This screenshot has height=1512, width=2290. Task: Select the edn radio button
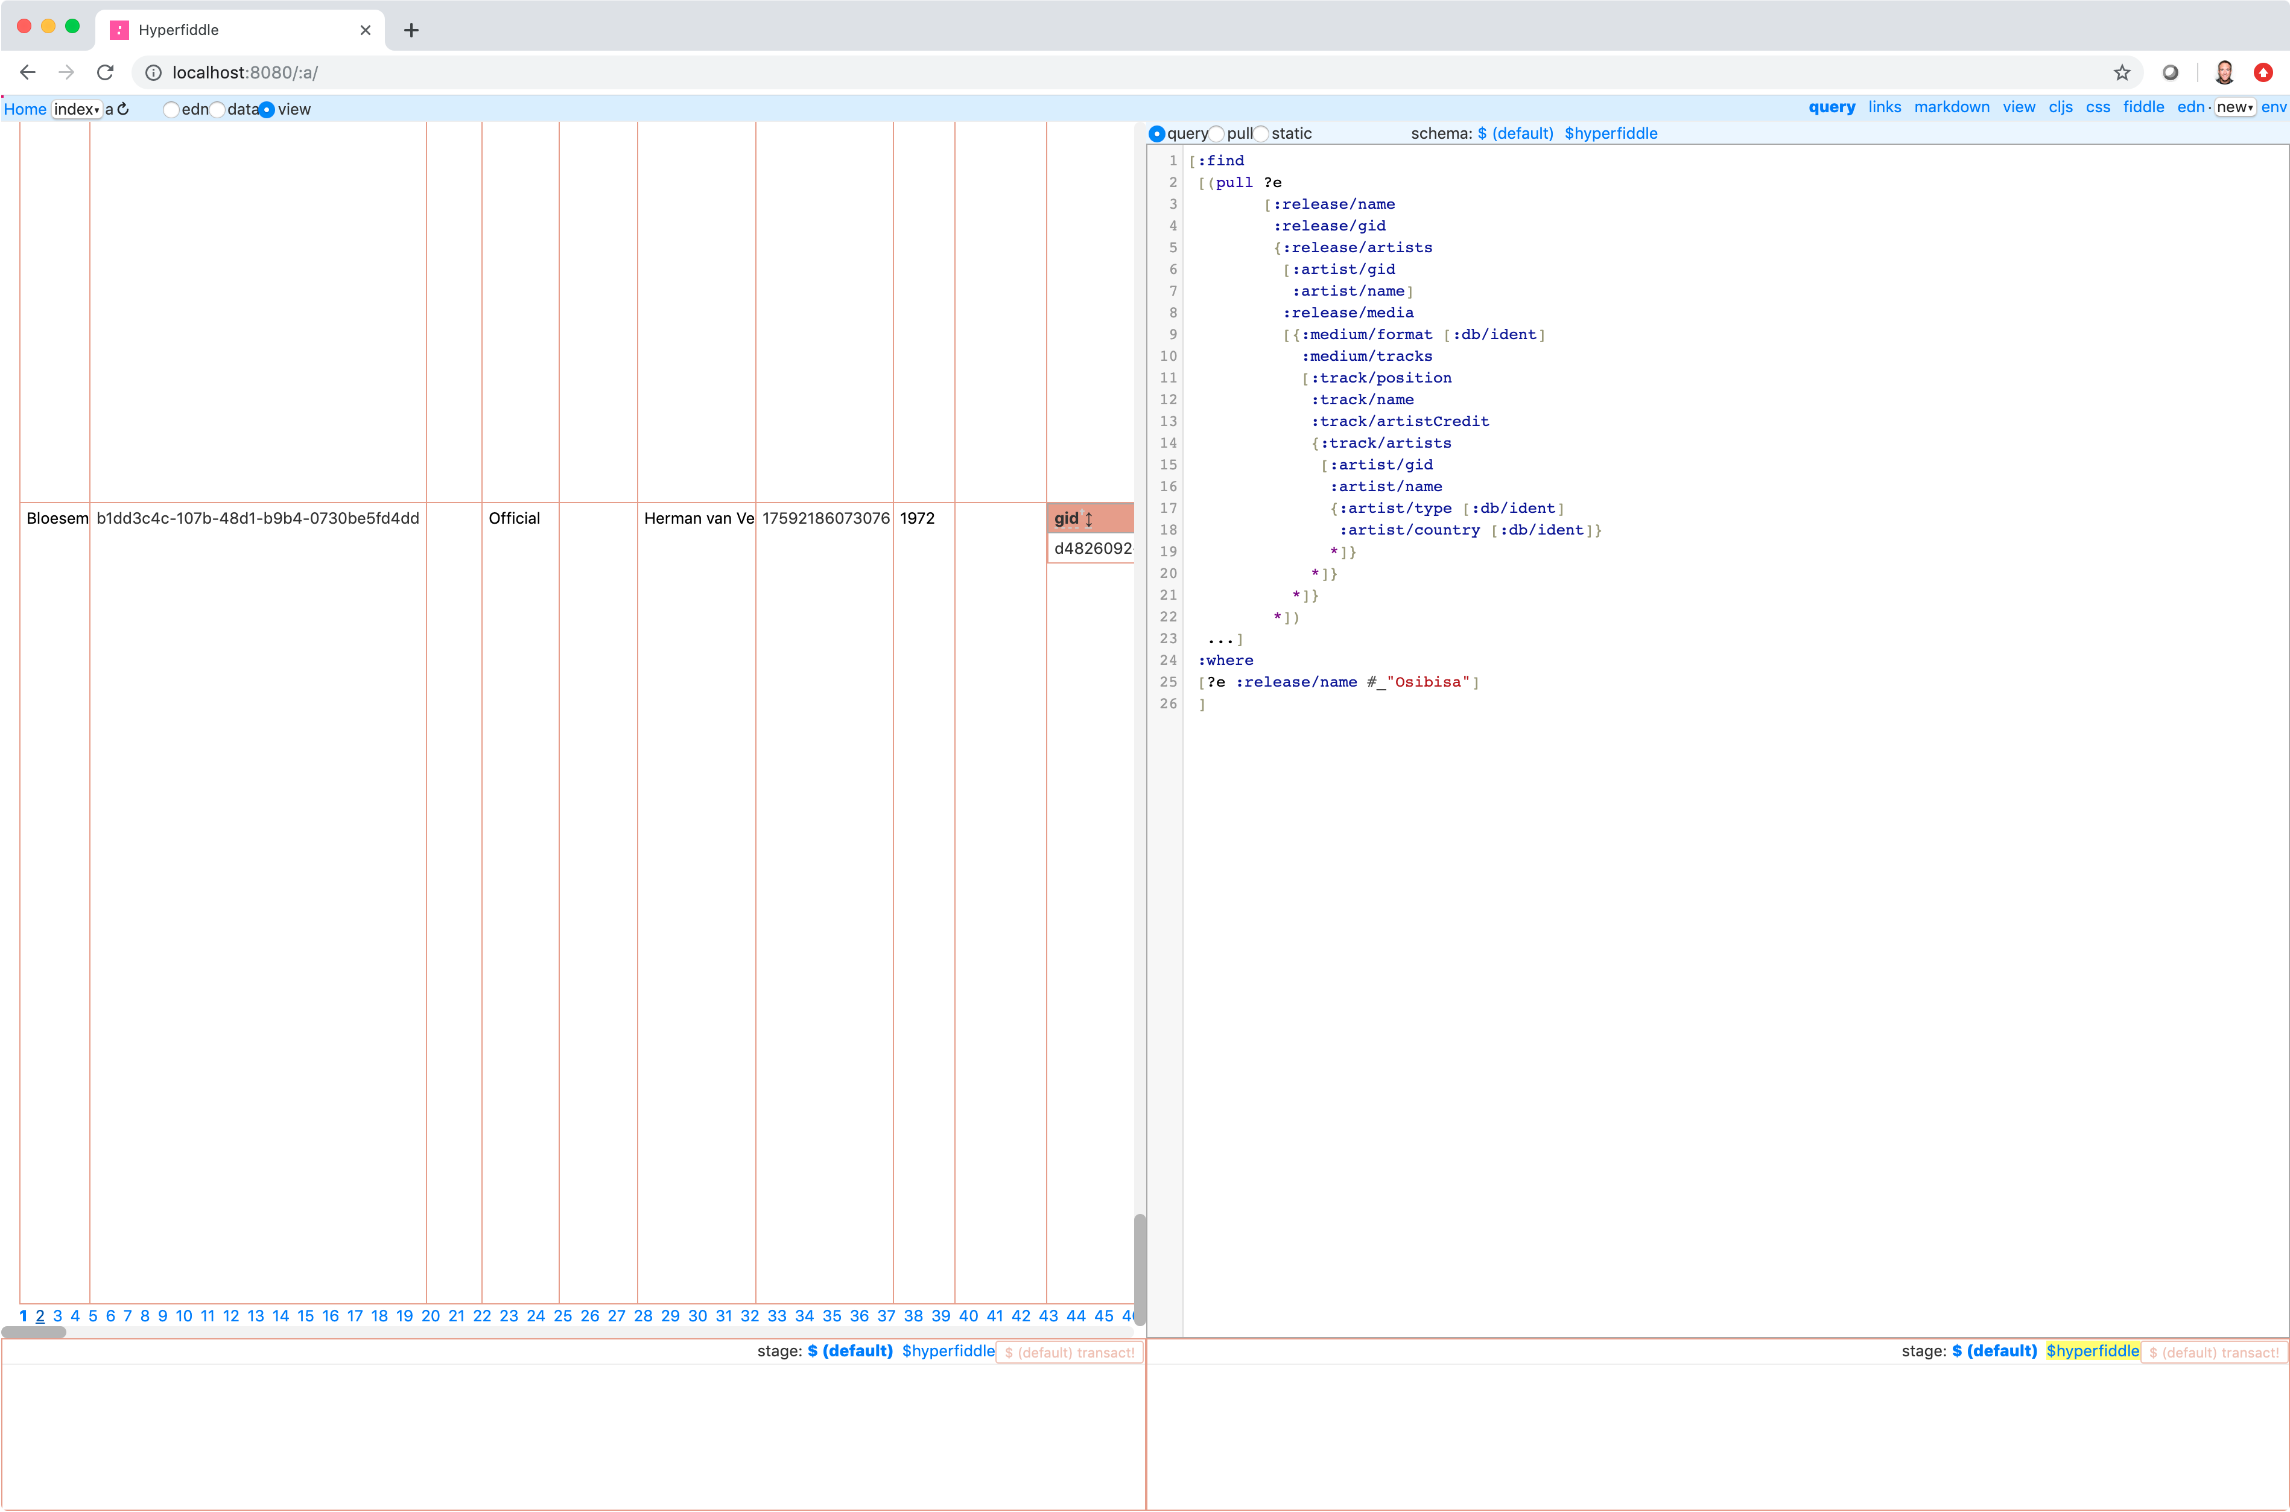pyautogui.click(x=172, y=109)
